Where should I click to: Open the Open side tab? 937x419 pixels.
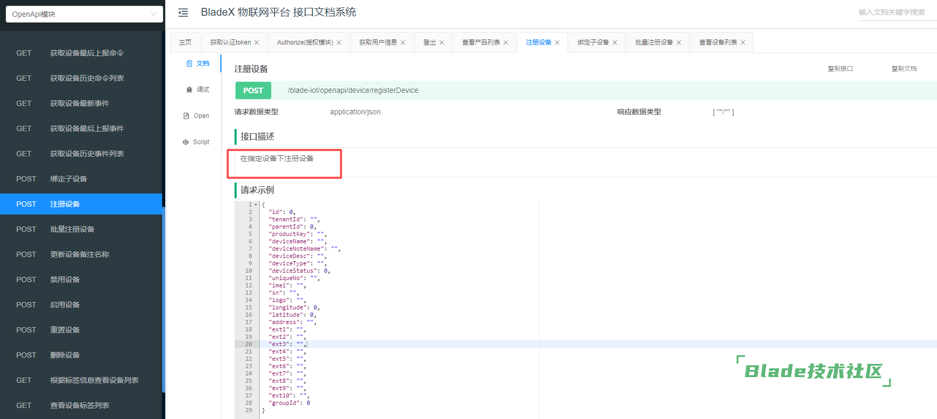coord(196,116)
